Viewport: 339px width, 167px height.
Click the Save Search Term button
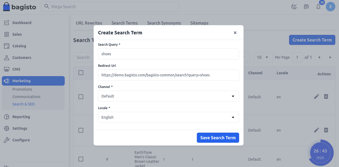(218, 137)
